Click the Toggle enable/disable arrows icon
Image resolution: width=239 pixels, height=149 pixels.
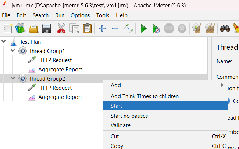tap(128, 28)
